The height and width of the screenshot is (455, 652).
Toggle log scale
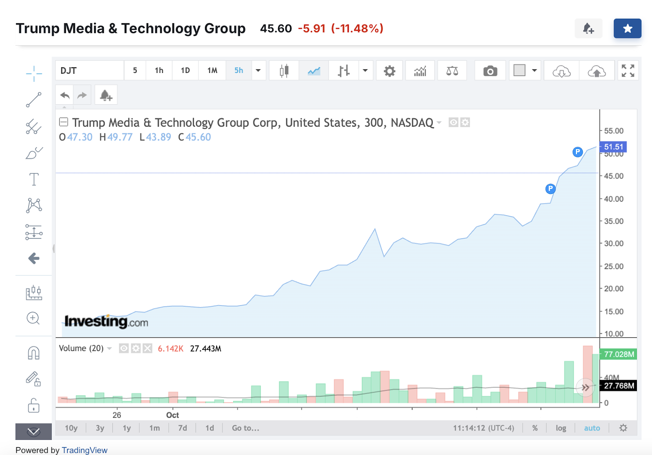pyautogui.click(x=561, y=428)
